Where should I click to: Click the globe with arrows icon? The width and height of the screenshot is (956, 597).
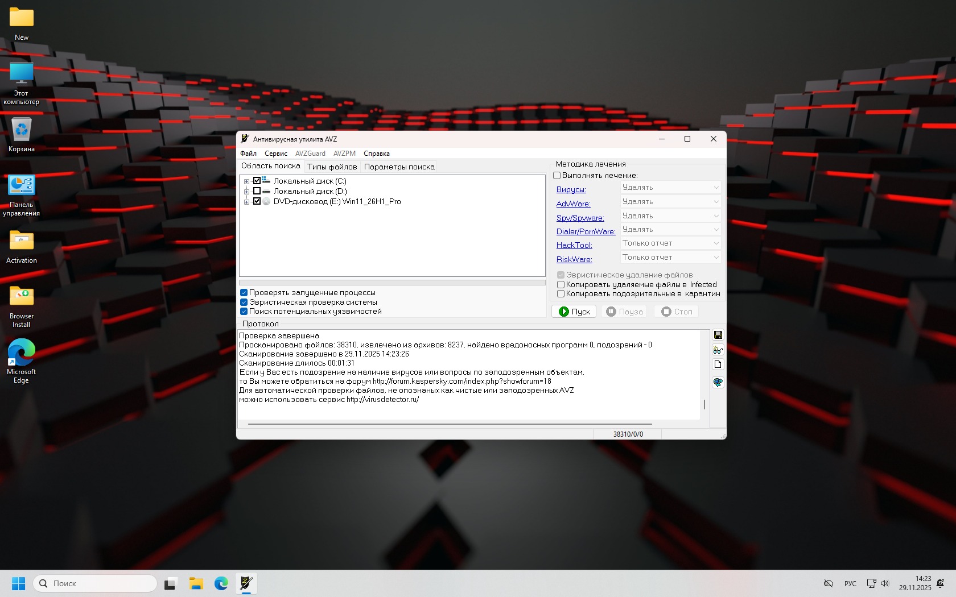[718, 383]
